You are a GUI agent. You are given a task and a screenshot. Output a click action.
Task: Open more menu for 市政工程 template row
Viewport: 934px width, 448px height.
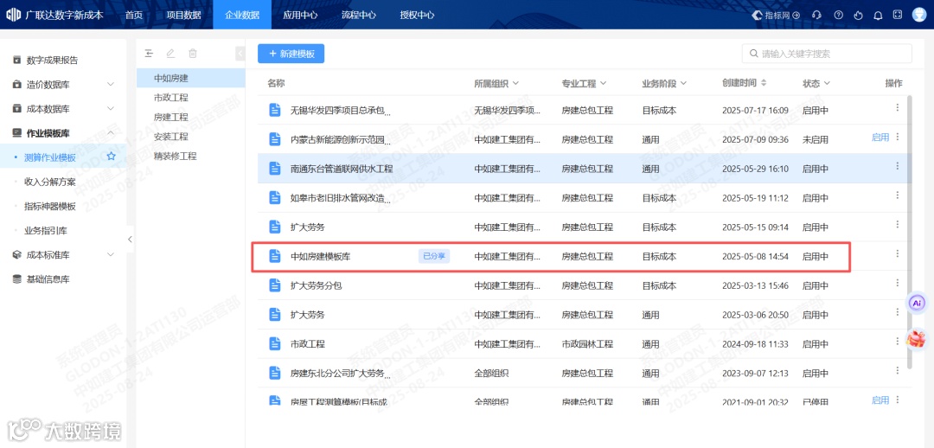[x=897, y=342]
